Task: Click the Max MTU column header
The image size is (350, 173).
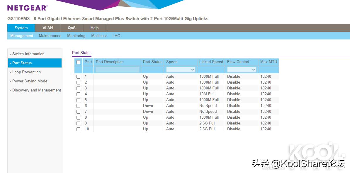Action: (269, 62)
